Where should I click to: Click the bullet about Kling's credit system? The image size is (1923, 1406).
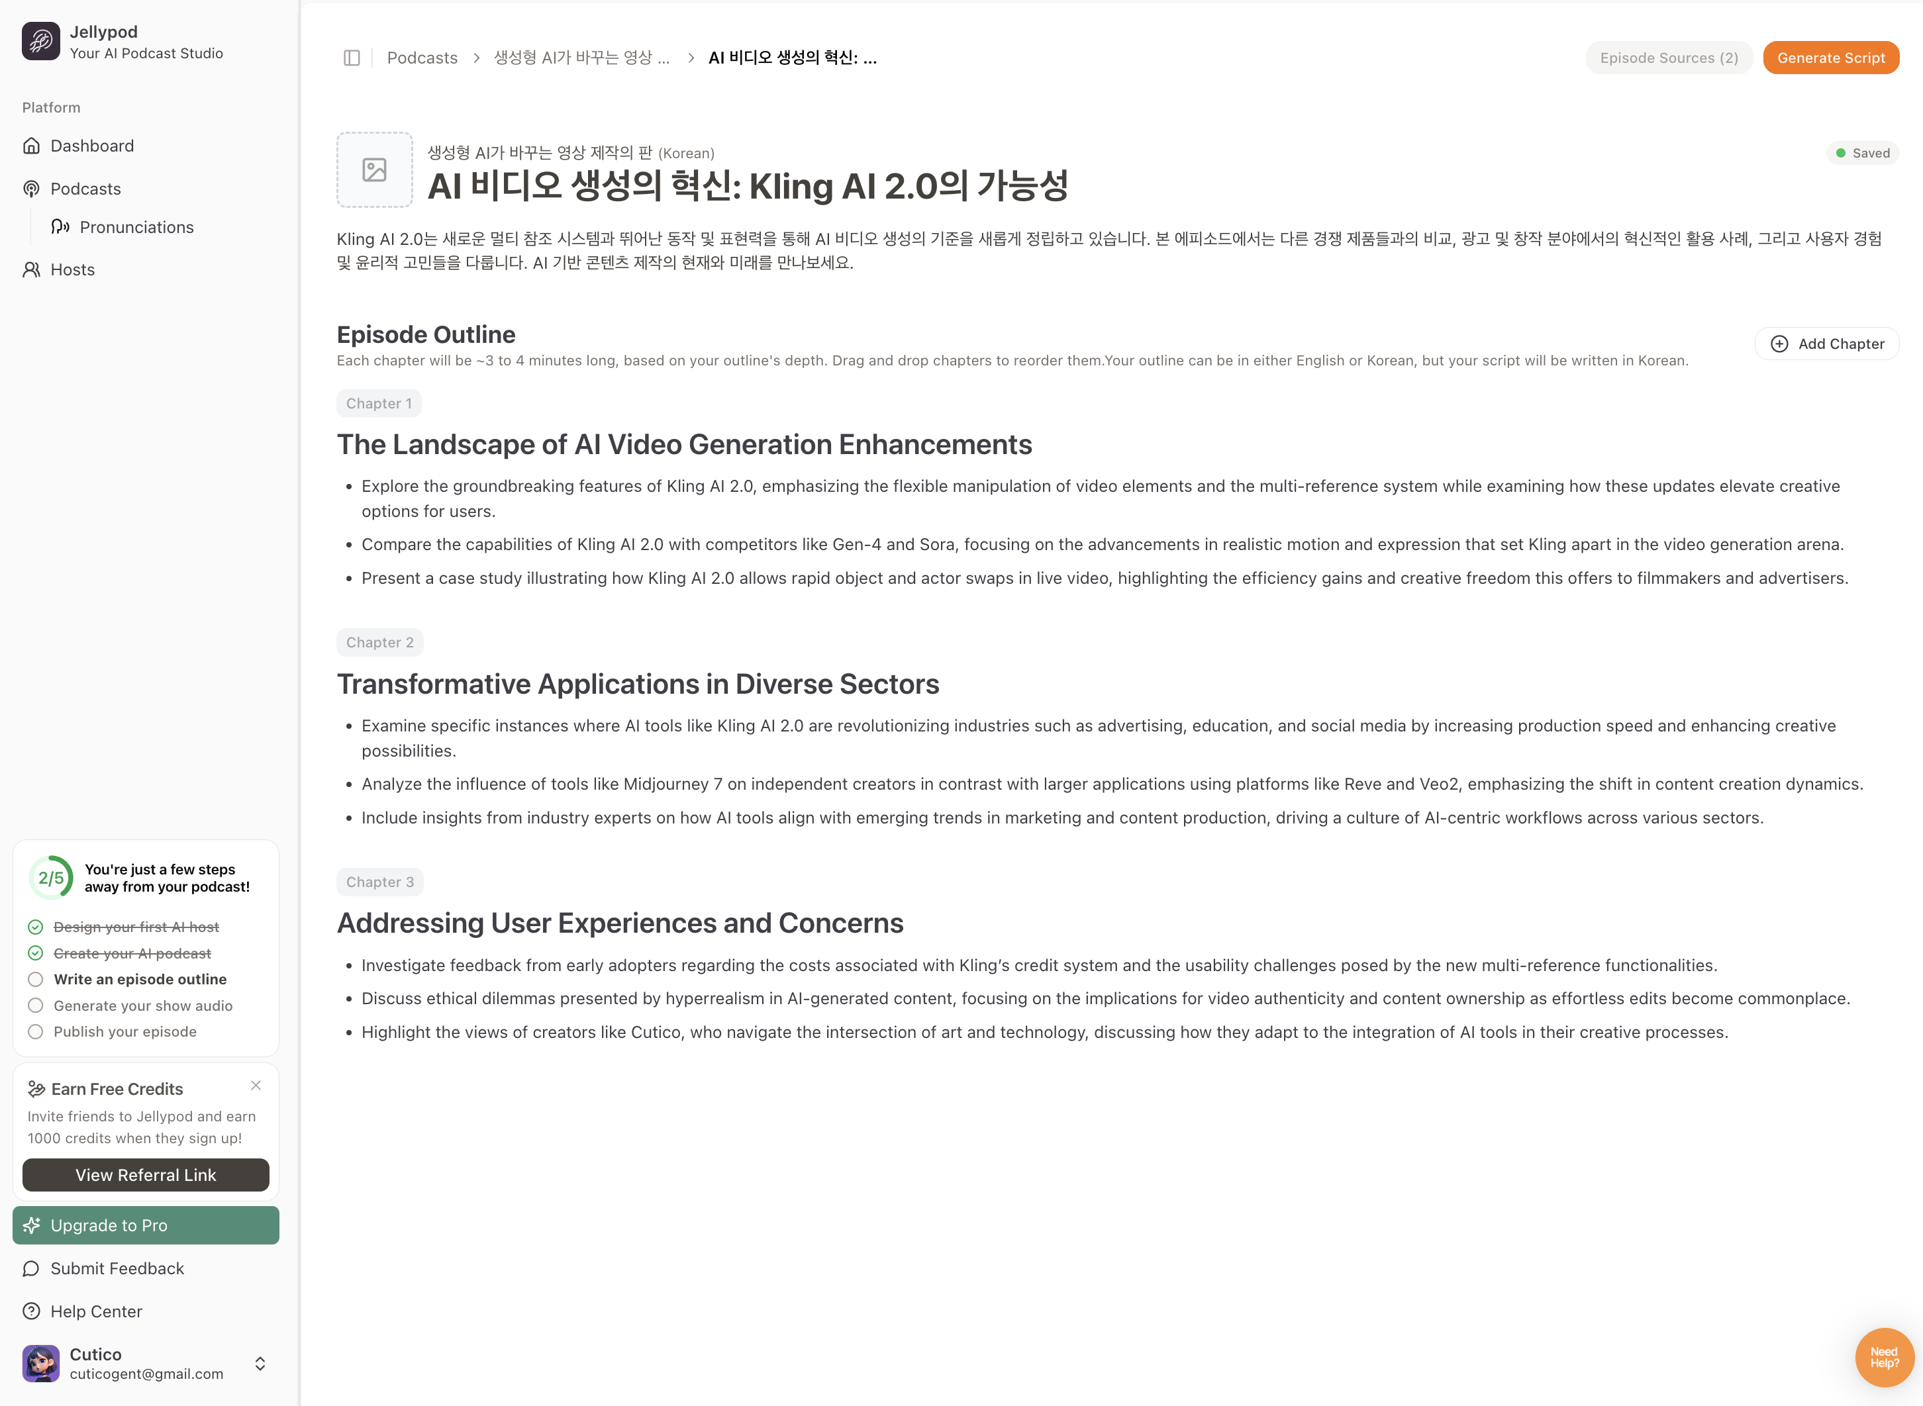click(x=1040, y=965)
